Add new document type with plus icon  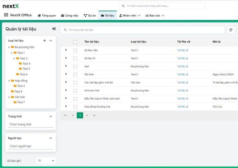44,41
